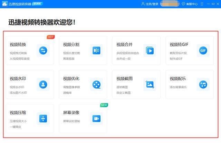Image resolution: width=221 pixels, height=143 pixels.
Task: Select the 视频分割 split icon
Action: tap(97, 50)
